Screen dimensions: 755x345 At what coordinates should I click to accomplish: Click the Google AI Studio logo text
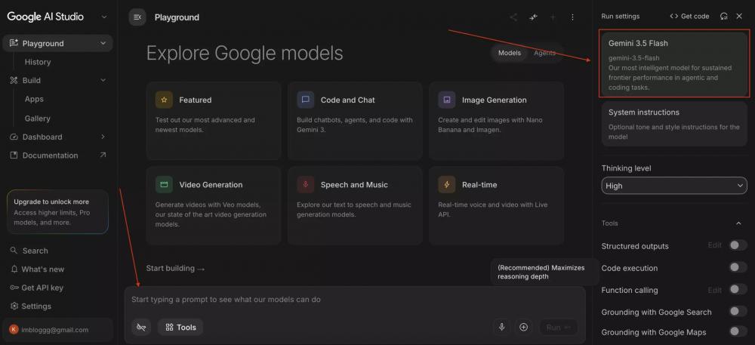pos(45,17)
